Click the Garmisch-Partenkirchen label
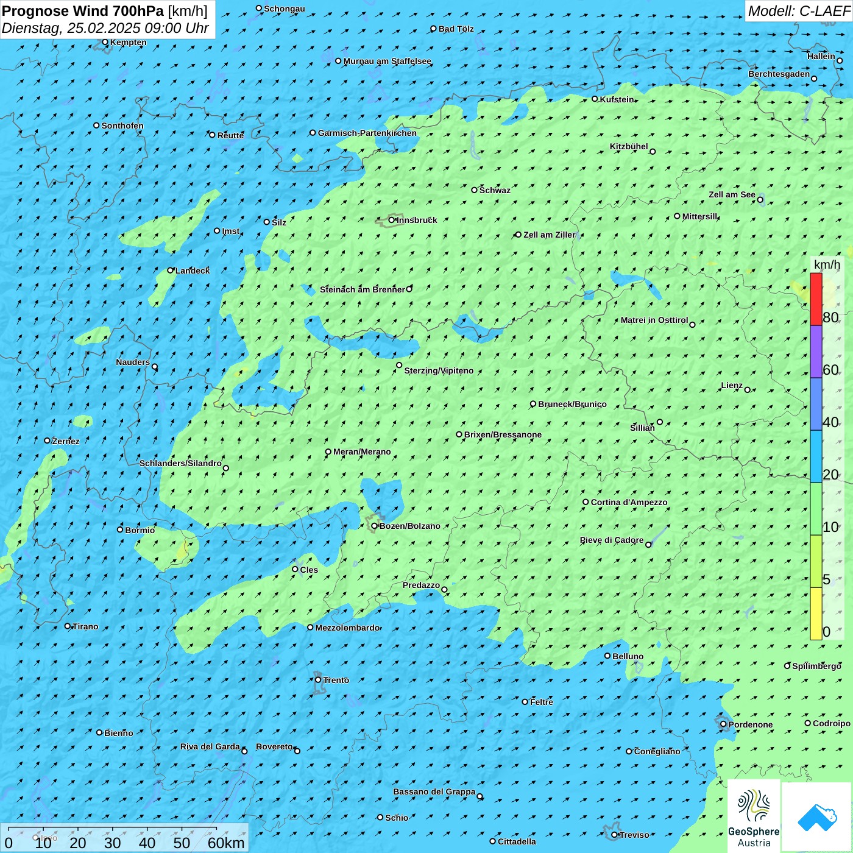 click(x=367, y=133)
